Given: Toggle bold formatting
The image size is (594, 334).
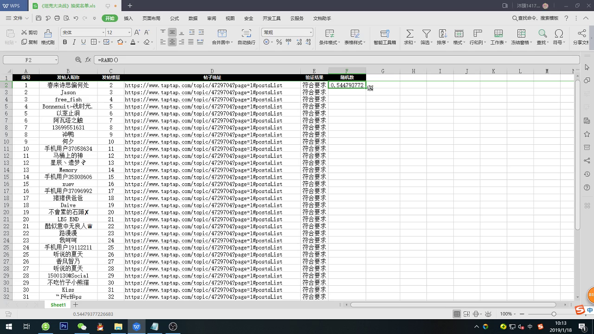Looking at the screenshot, I should [65, 42].
